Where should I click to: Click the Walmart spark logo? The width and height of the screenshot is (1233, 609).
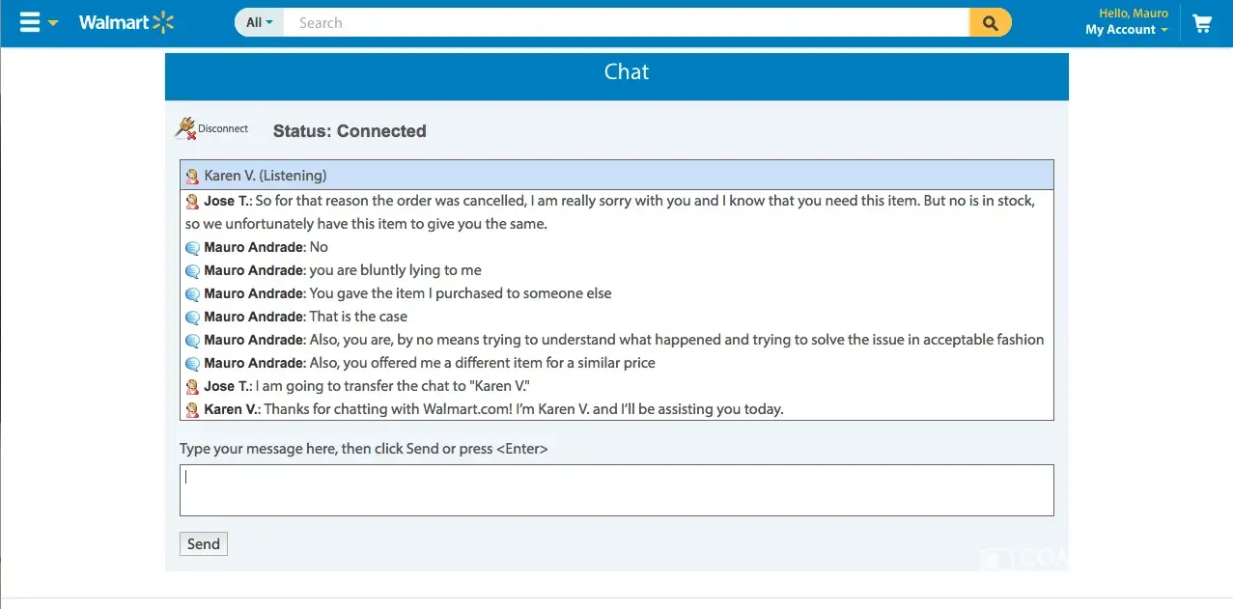pos(163,22)
